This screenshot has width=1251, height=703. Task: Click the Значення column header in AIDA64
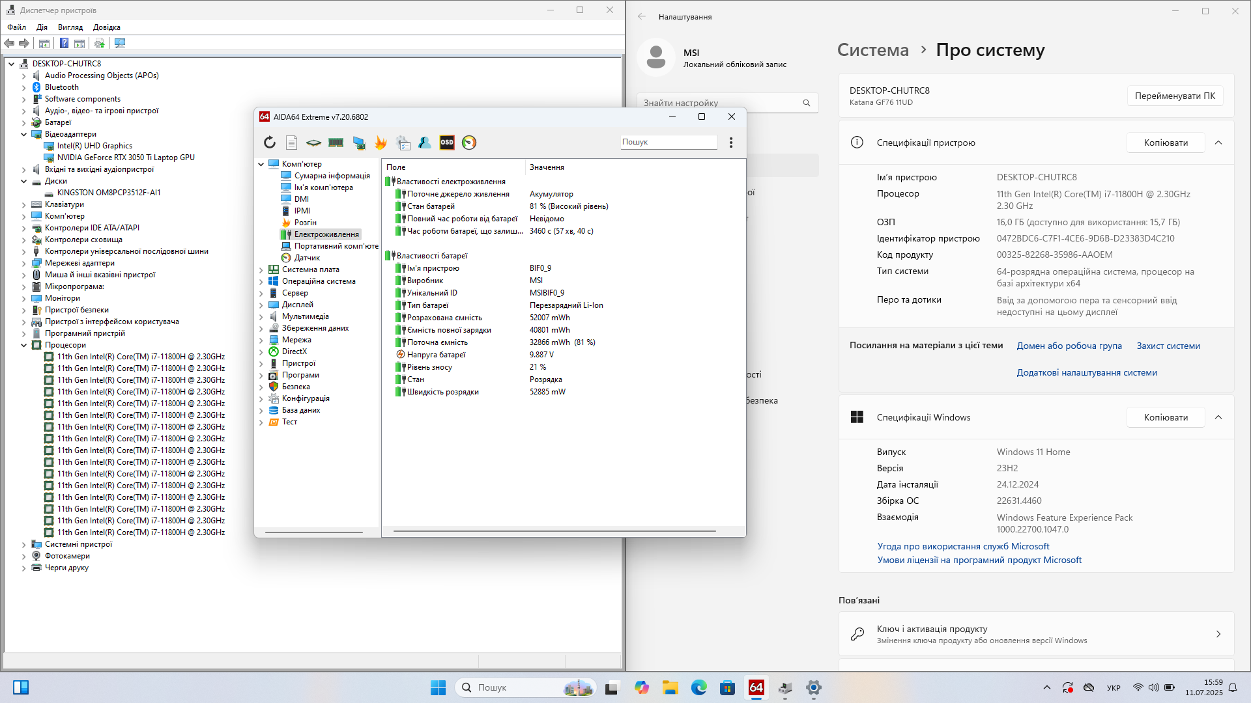click(x=547, y=167)
